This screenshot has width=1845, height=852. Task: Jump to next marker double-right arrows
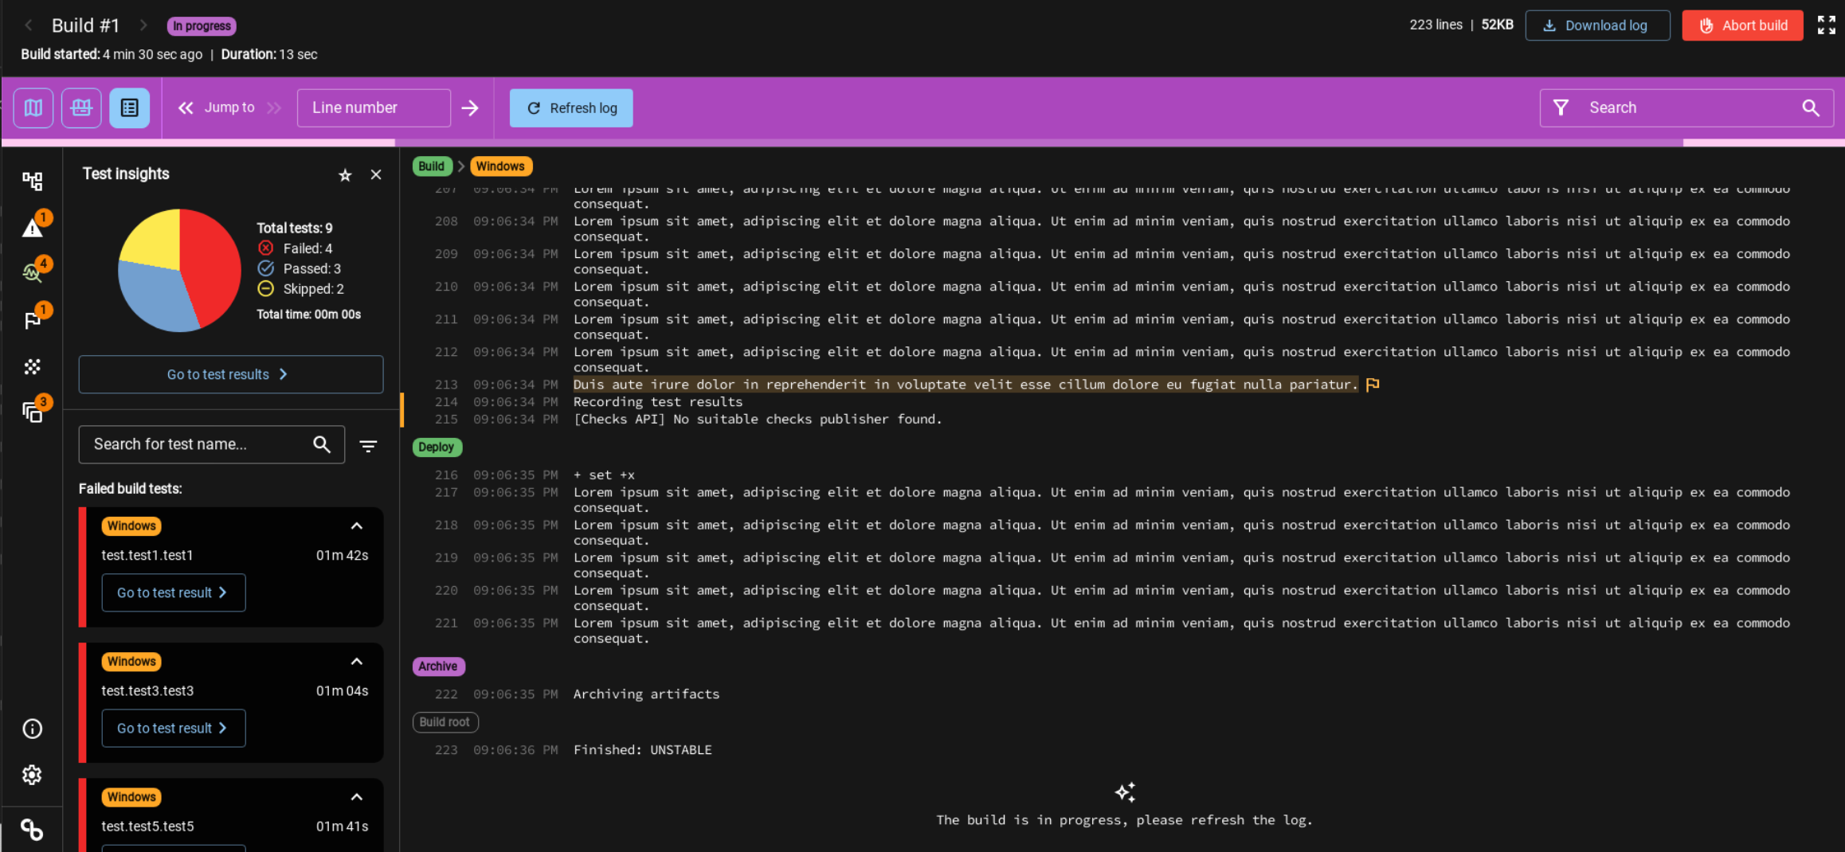pyautogui.click(x=274, y=107)
